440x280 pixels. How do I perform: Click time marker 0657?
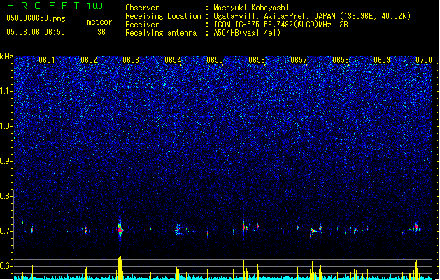click(x=299, y=60)
